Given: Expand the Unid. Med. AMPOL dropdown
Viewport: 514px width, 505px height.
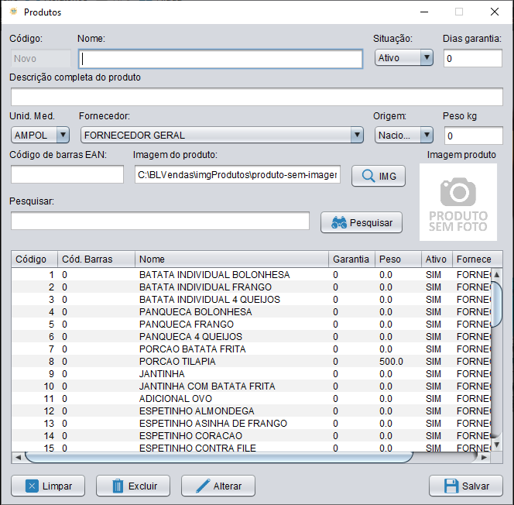Looking at the screenshot, I should point(40,135).
